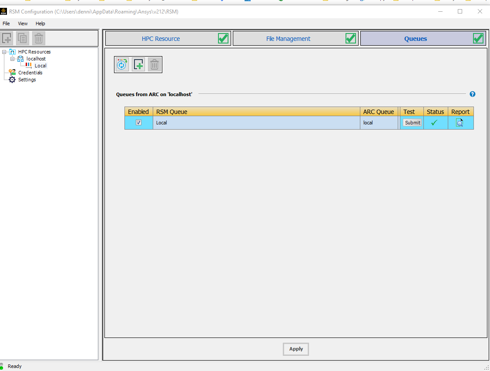490x371 pixels.
Task: Click the Report column header
Action: (460, 111)
